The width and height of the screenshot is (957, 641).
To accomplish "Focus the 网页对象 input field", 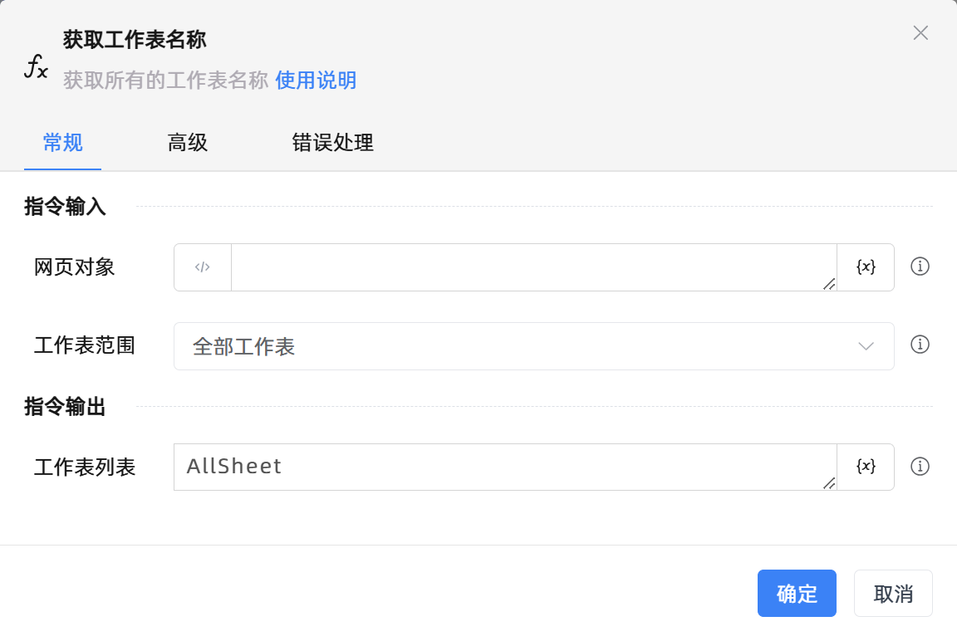I will 532,267.
